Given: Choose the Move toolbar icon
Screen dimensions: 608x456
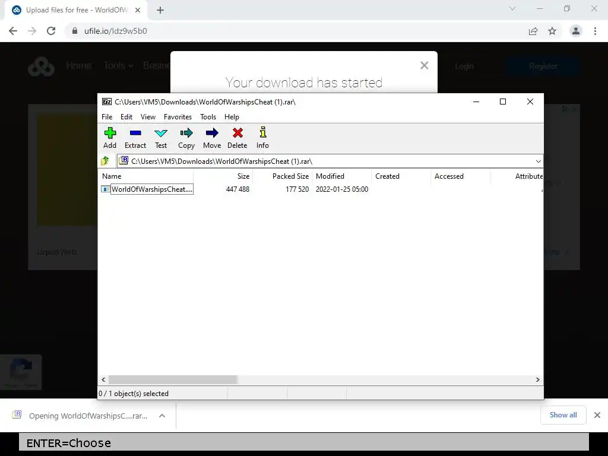Looking at the screenshot, I should (x=212, y=138).
